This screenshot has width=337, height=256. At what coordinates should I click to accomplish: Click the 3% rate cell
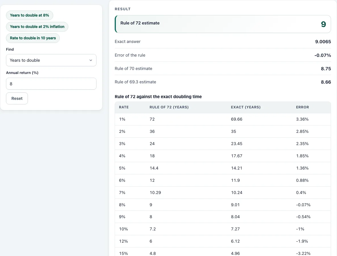pyautogui.click(x=122, y=144)
